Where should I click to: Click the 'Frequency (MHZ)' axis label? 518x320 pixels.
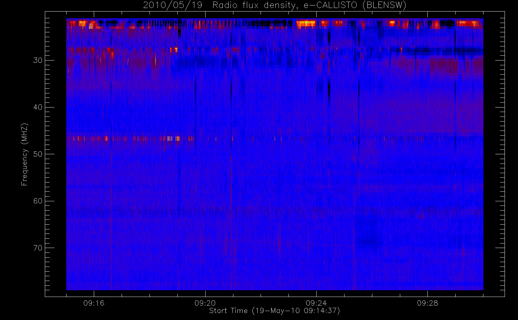click(x=24, y=154)
